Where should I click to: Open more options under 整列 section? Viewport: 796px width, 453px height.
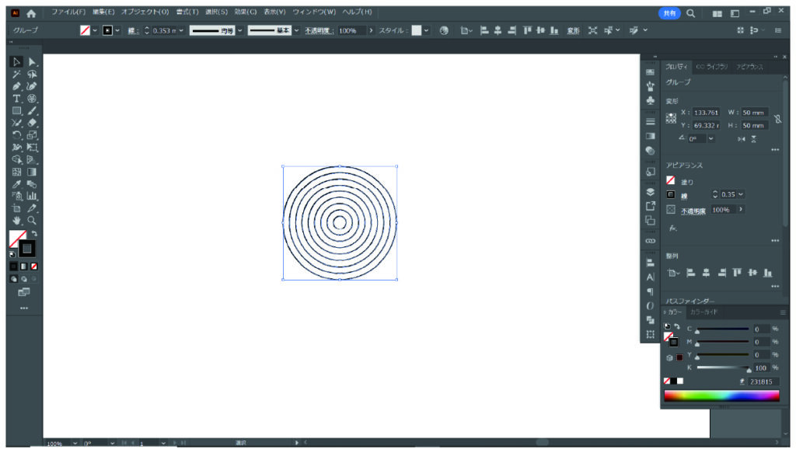pyautogui.click(x=775, y=287)
